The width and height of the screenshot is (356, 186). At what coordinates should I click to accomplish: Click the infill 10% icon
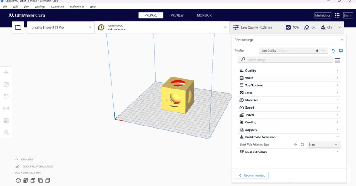pos(288,27)
